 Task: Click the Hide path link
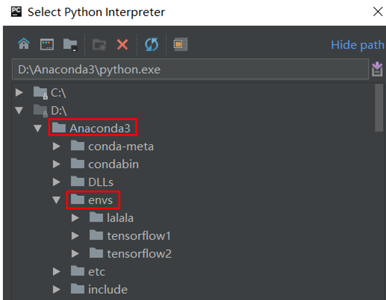click(x=357, y=45)
